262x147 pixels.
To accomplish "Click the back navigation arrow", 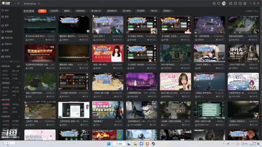I will (x=14, y=4).
